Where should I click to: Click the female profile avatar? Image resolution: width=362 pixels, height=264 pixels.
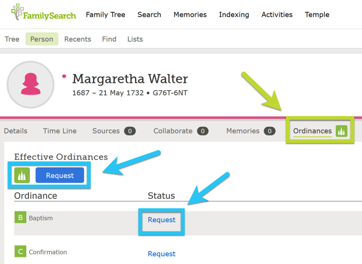(30, 85)
